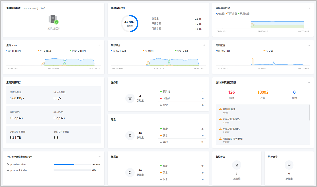
Task: Open cluster IOPS details arrow
Action: click(x=100, y=45)
